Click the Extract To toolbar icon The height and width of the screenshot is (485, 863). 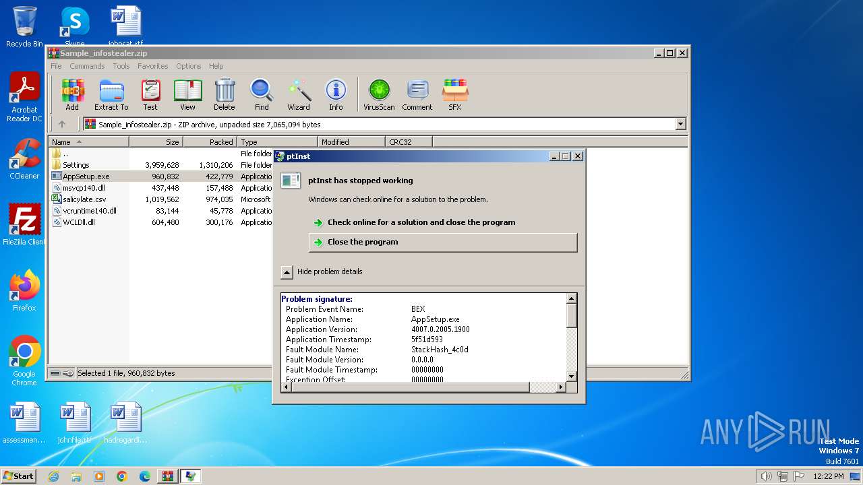point(111,95)
